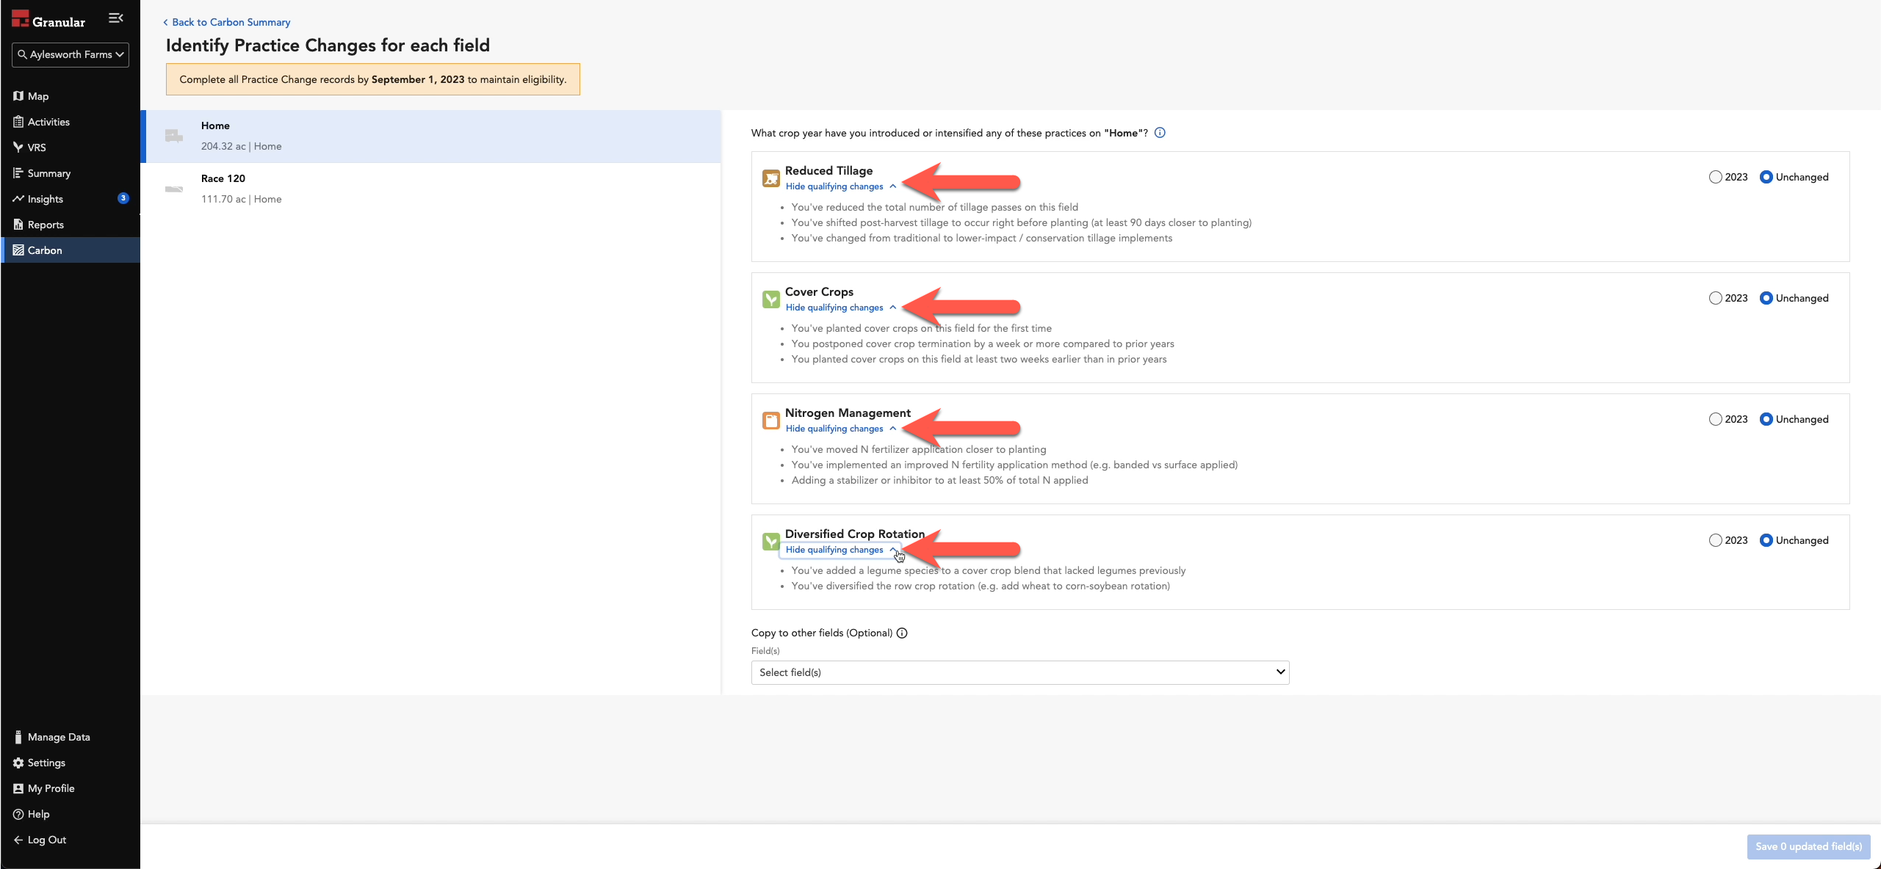Click the Activities clipboard icon

[x=18, y=121]
